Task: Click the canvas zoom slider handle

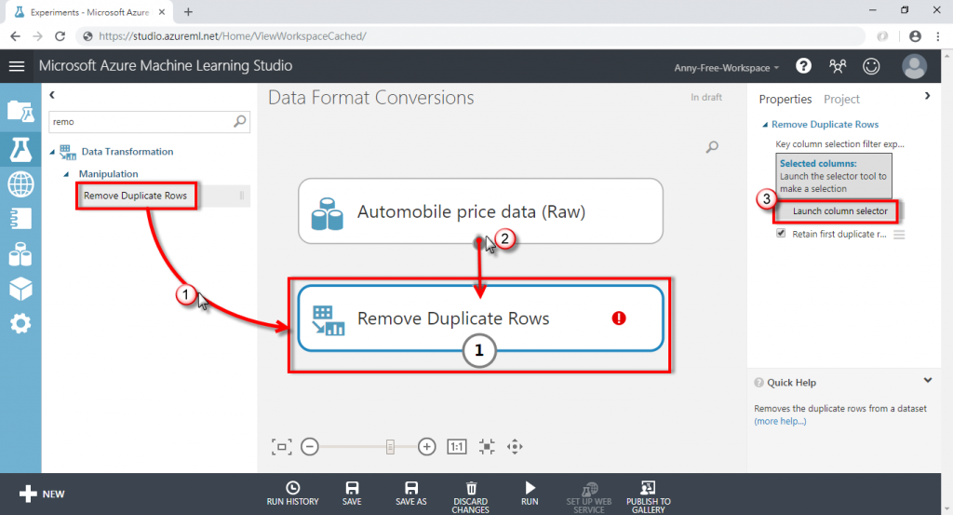Action: click(390, 447)
